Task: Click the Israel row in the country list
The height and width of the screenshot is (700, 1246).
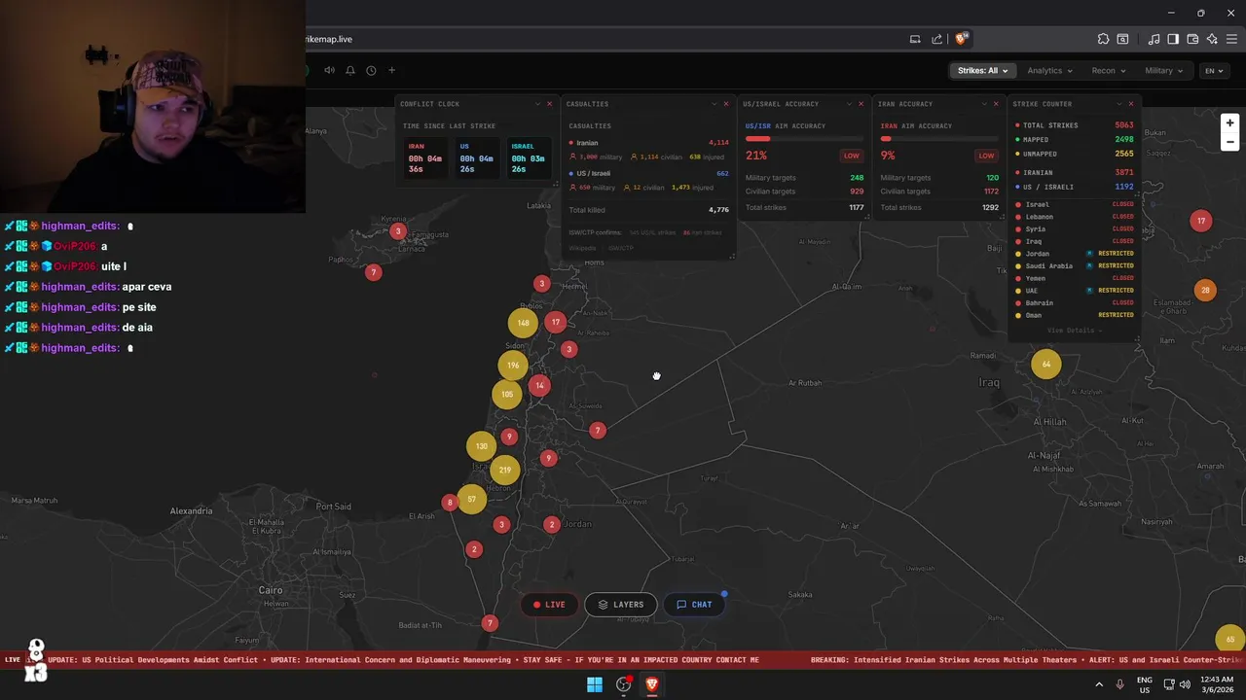Action: tap(1075, 205)
